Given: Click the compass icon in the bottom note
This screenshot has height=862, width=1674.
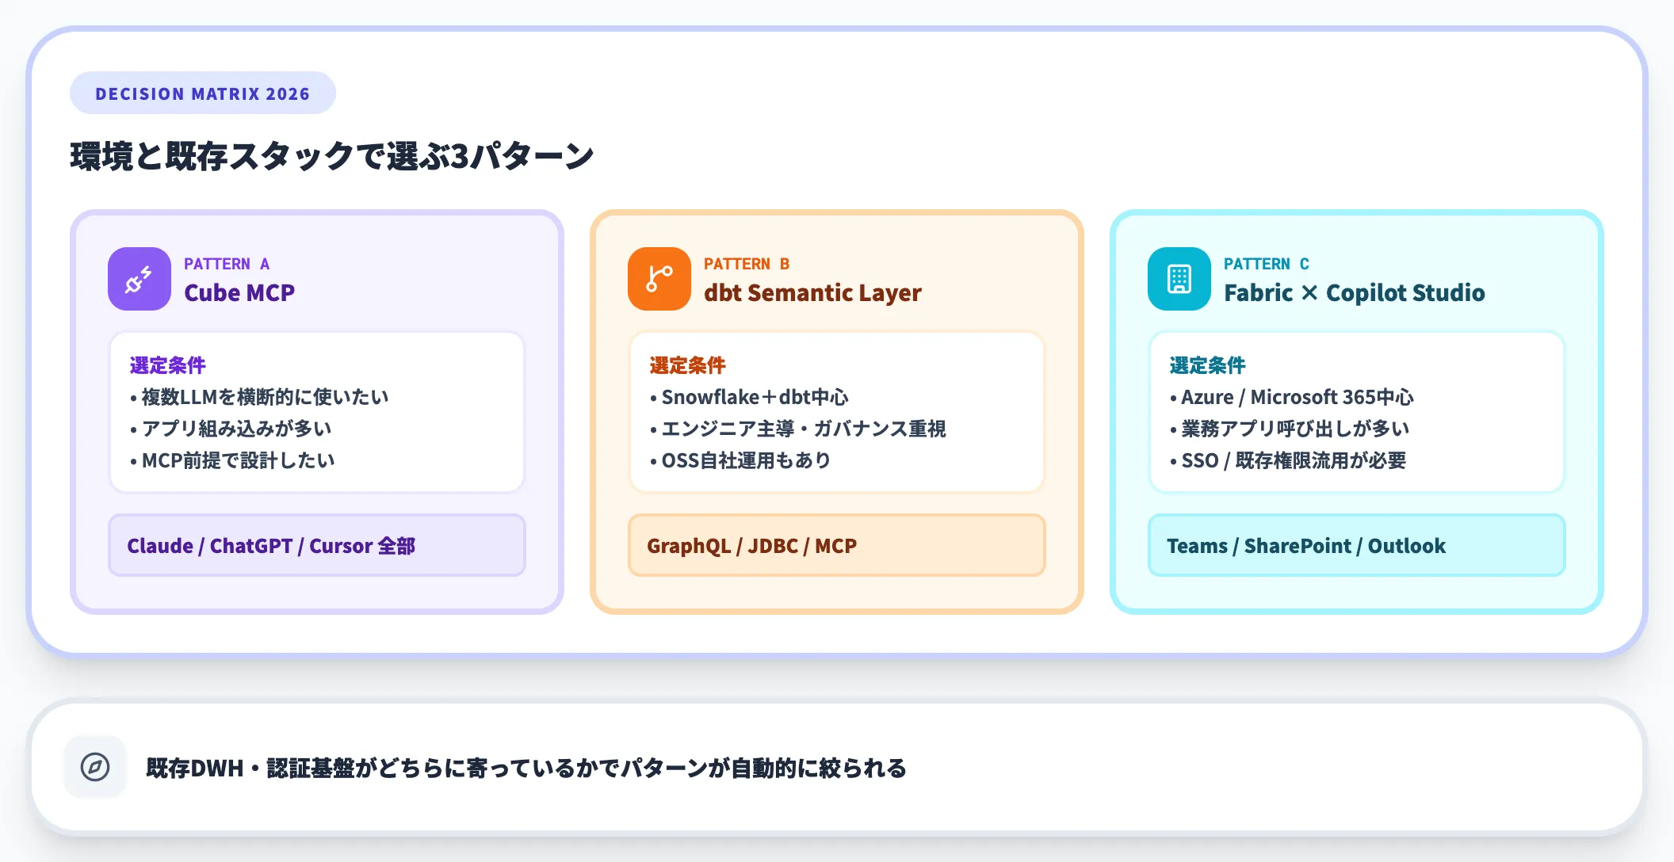Looking at the screenshot, I should click(94, 765).
